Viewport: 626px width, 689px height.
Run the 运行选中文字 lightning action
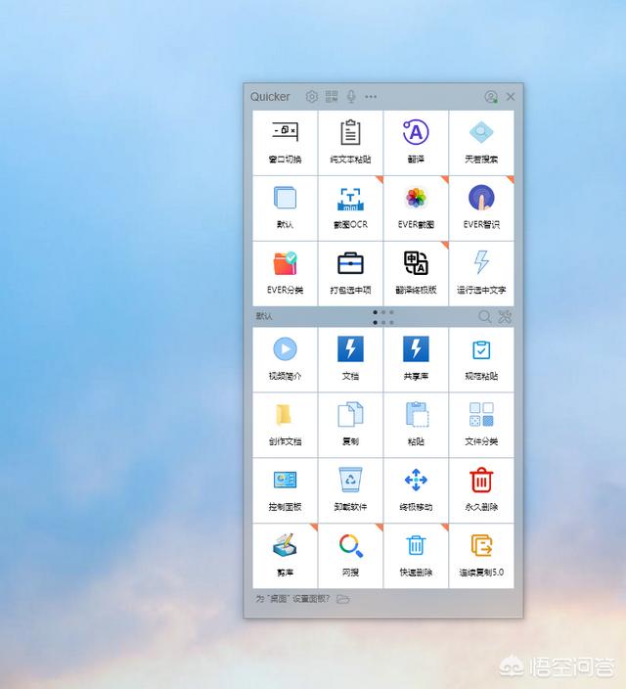(481, 274)
